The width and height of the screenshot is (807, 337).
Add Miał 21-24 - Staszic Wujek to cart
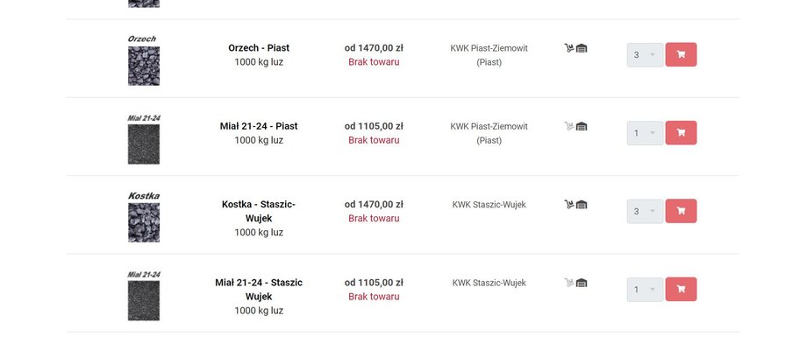[681, 289]
